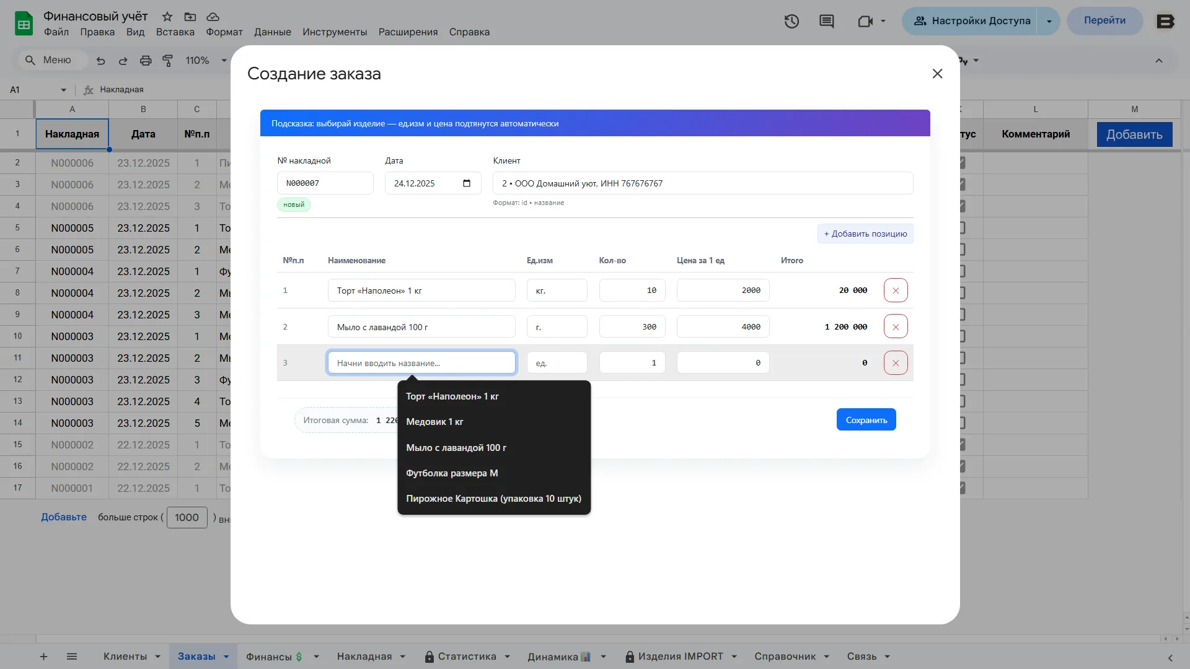This screenshot has height=669, width=1190.
Task: Switch to the Накладная sheet tab
Action: point(364,657)
